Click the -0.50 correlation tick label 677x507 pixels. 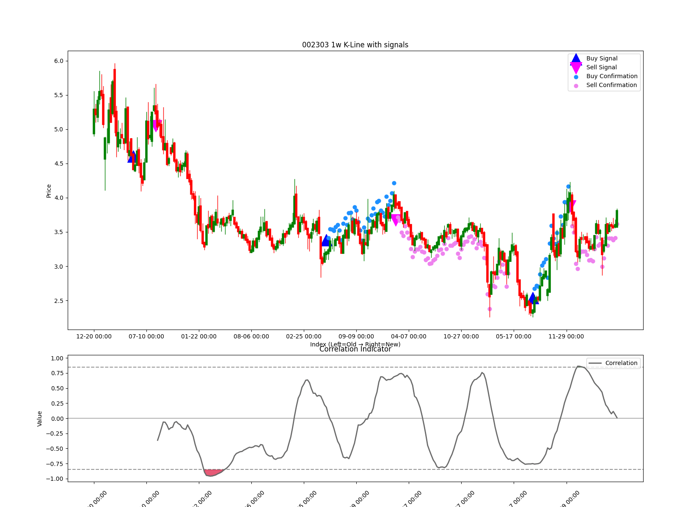tap(55, 449)
